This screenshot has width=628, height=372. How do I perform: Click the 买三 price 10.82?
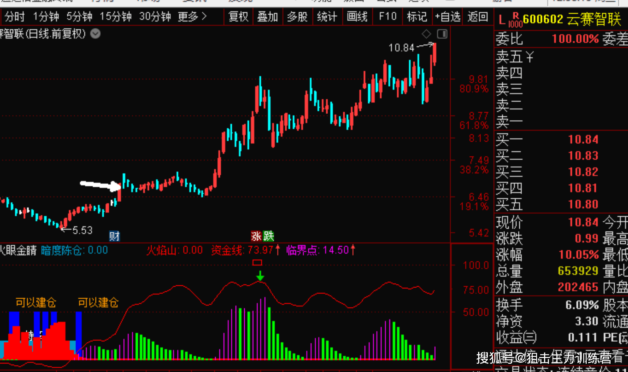[583, 172]
